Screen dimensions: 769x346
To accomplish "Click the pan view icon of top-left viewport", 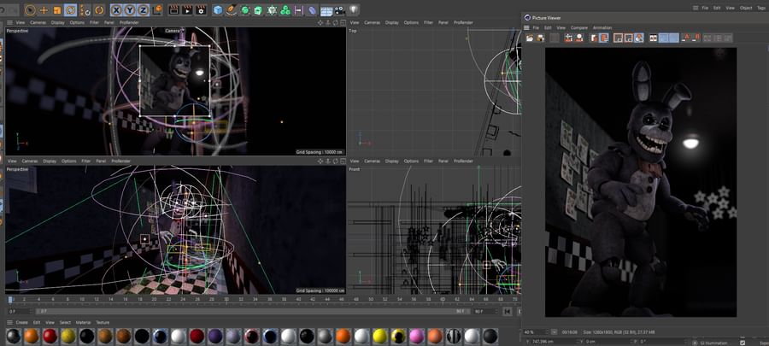I will click(x=320, y=22).
